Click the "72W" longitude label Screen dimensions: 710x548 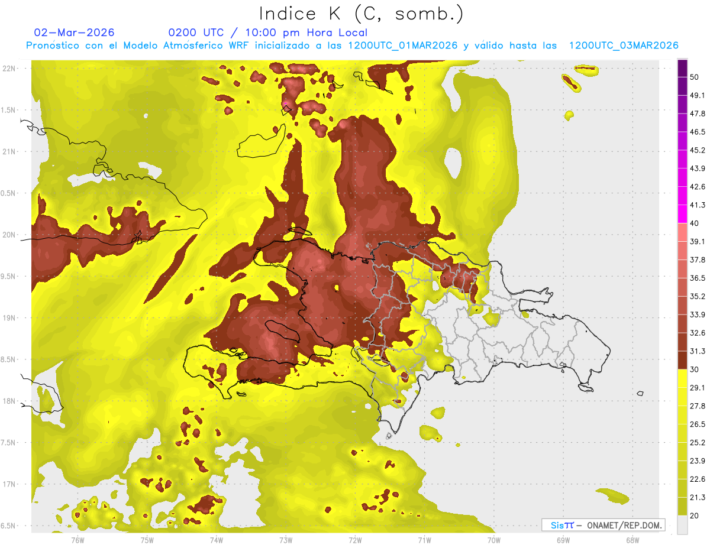355,540
